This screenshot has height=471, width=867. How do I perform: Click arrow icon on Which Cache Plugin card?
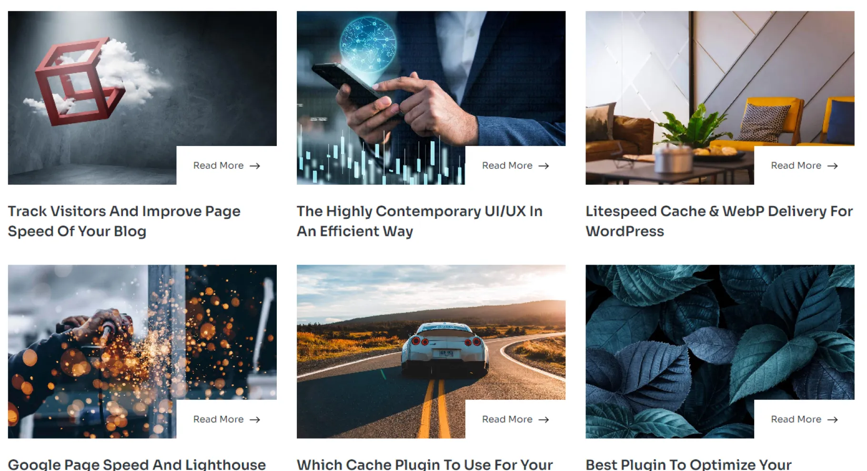pyautogui.click(x=544, y=420)
